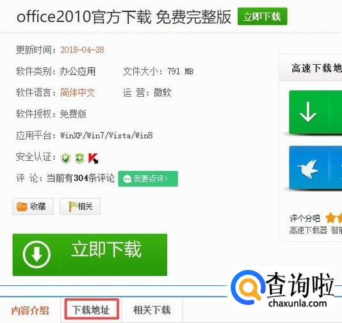Click the first green shield security badge
342x323 pixels.
click(65, 158)
